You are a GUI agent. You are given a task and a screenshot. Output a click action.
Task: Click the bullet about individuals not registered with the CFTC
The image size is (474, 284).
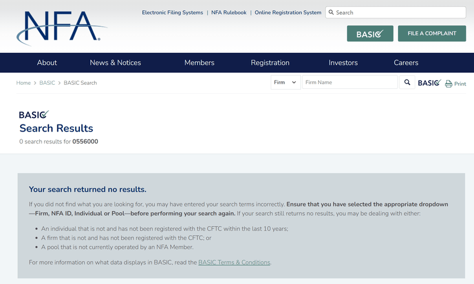click(x=165, y=229)
